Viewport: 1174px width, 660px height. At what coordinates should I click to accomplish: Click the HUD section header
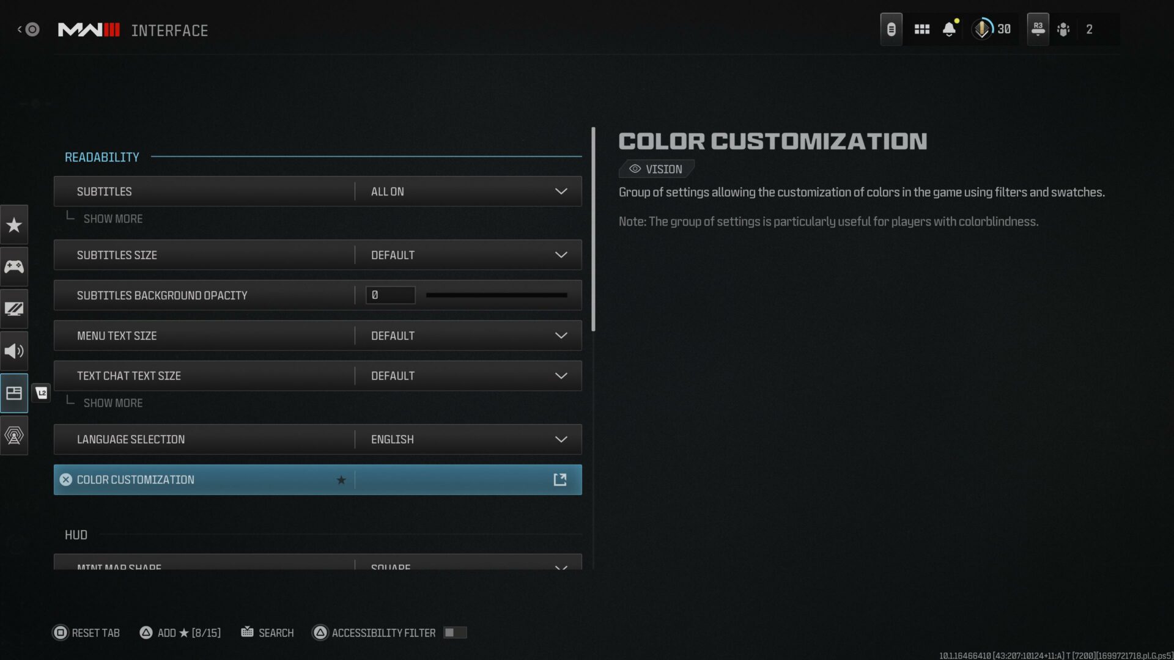click(x=76, y=535)
